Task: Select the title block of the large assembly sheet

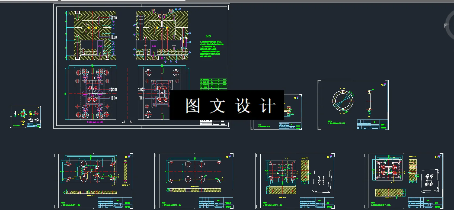Action: 213,123
